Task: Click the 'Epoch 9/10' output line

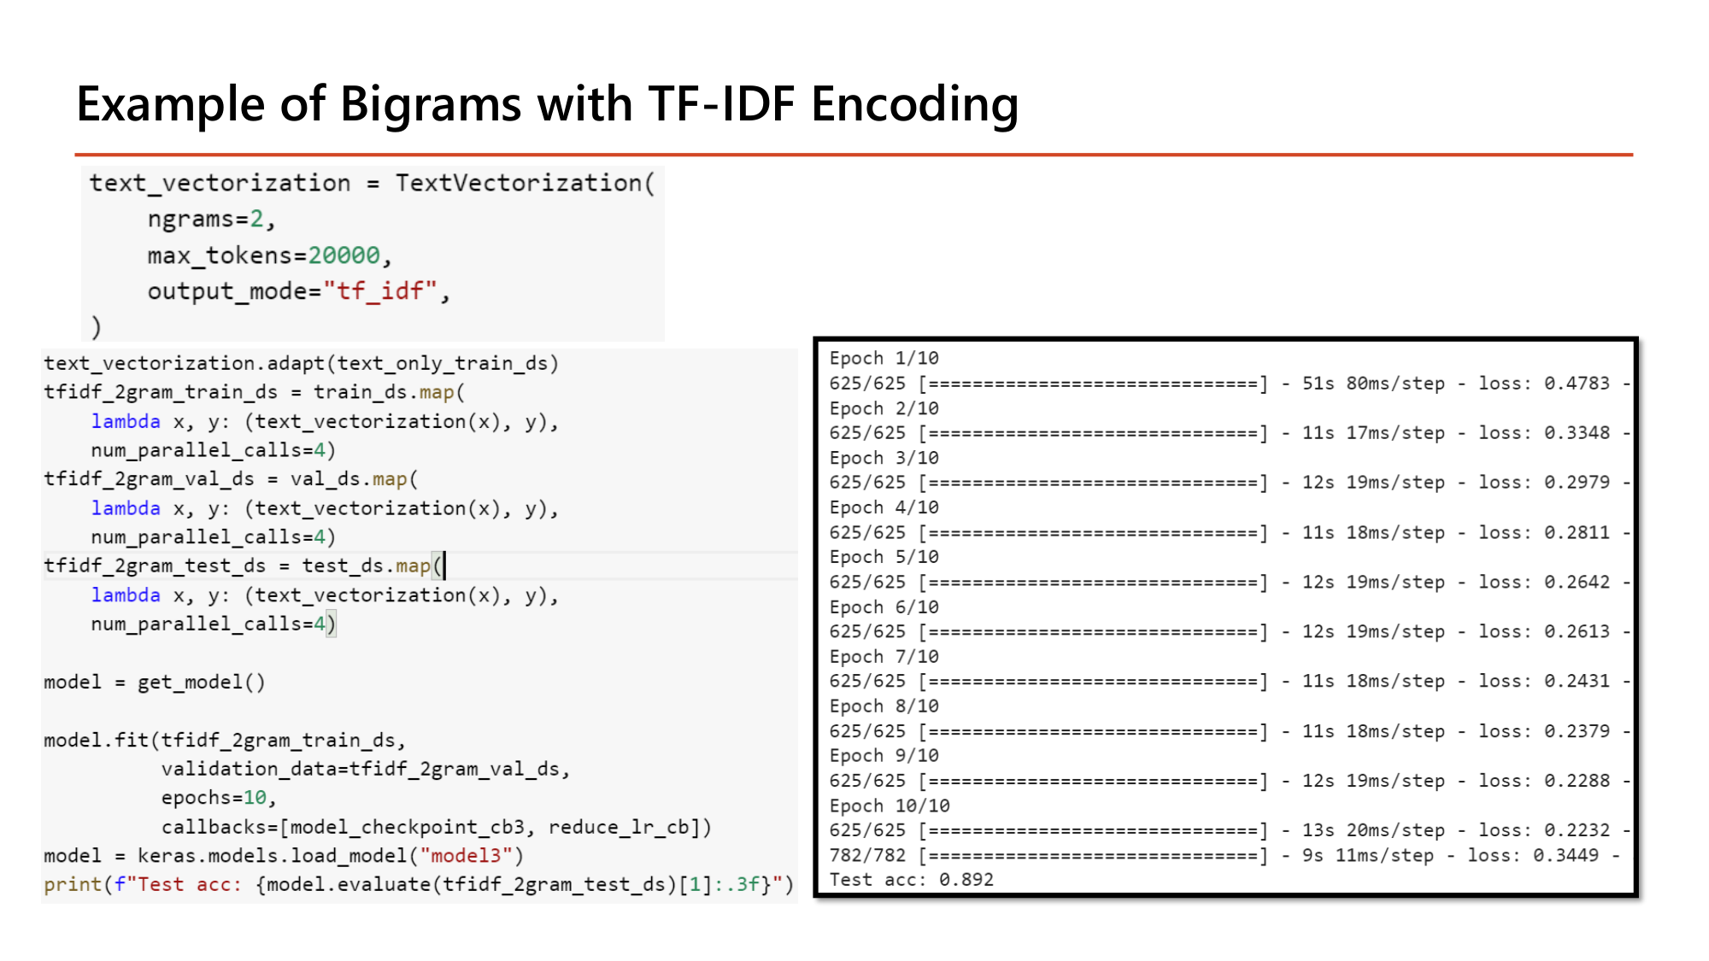Action: pyautogui.click(x=884, y=756)
